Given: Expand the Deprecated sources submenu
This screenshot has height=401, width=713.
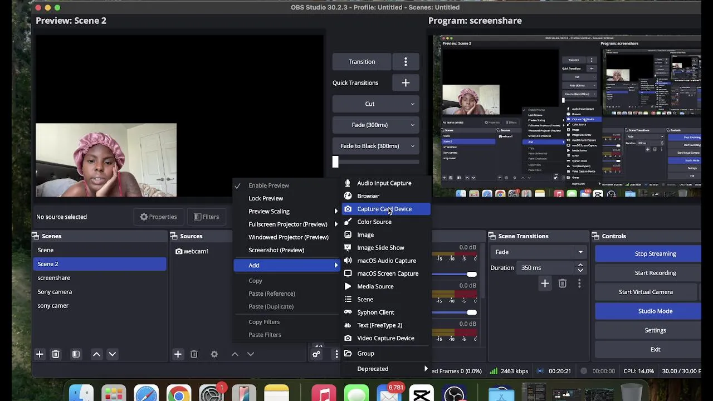Looking at the screenshot, I should 387,369.
